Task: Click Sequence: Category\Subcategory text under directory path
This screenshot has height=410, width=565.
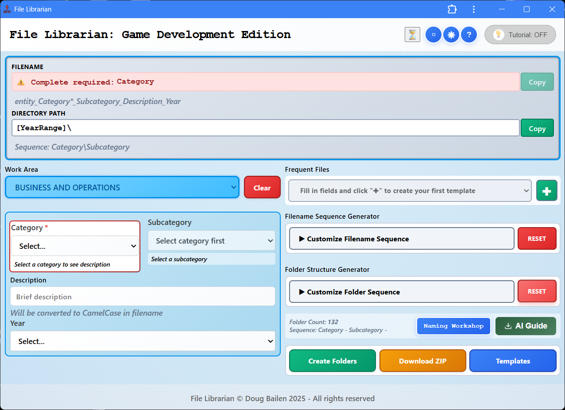Action: pos(72,147)
